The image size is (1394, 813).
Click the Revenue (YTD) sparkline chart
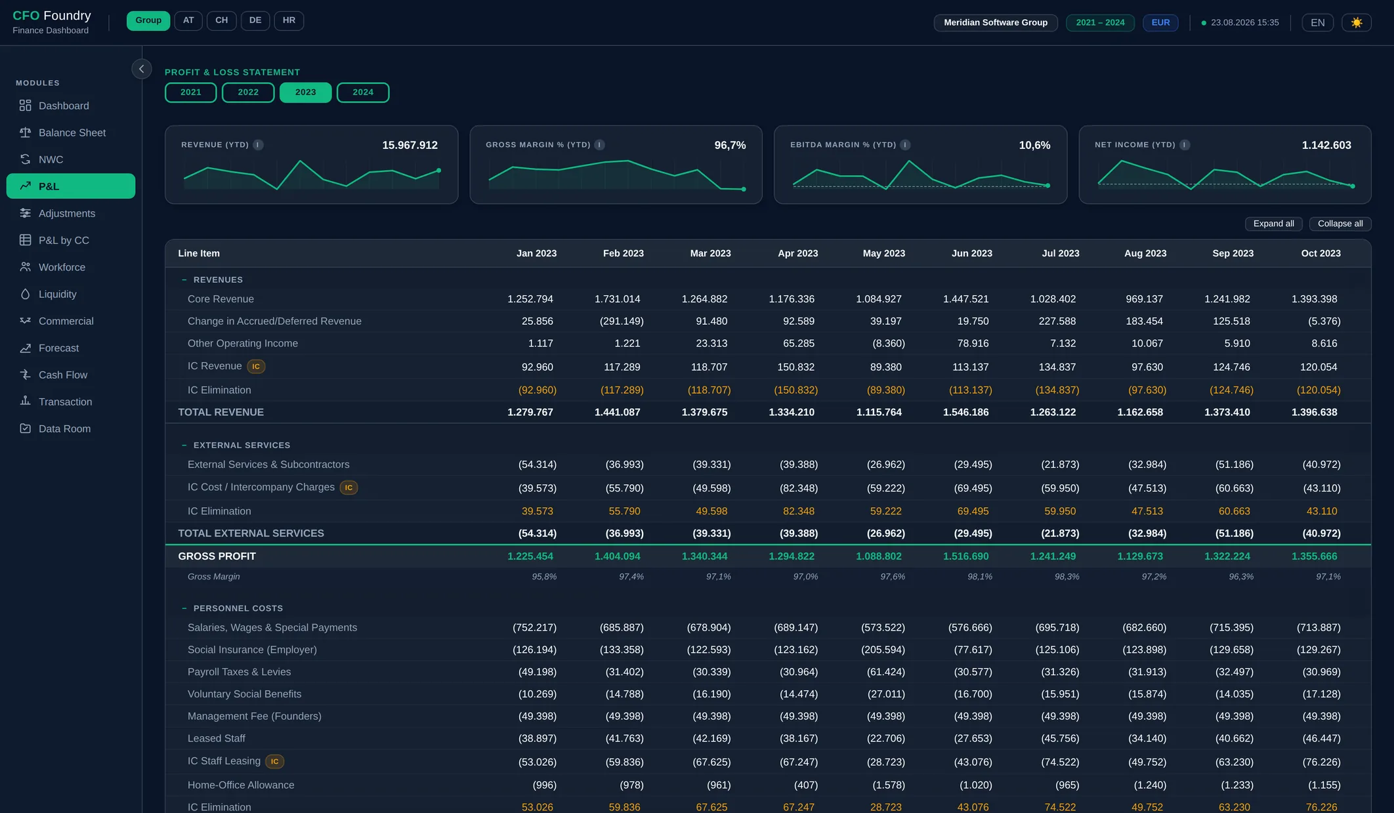[x=312, y=175]
